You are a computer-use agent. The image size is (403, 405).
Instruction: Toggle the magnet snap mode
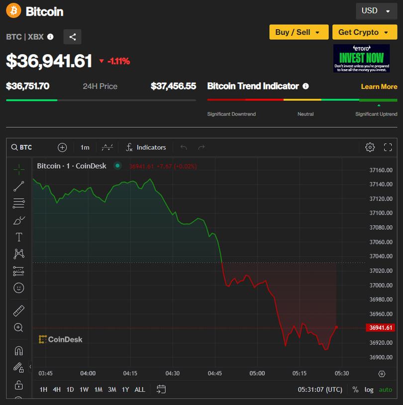19,351
